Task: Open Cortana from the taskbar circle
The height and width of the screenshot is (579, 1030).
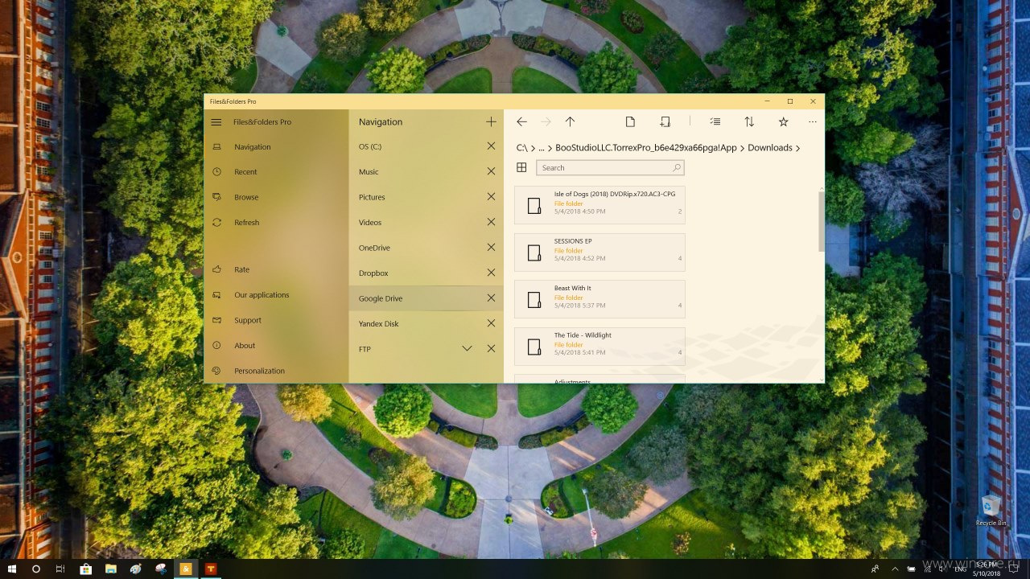Action: click(x=36, y=569)
